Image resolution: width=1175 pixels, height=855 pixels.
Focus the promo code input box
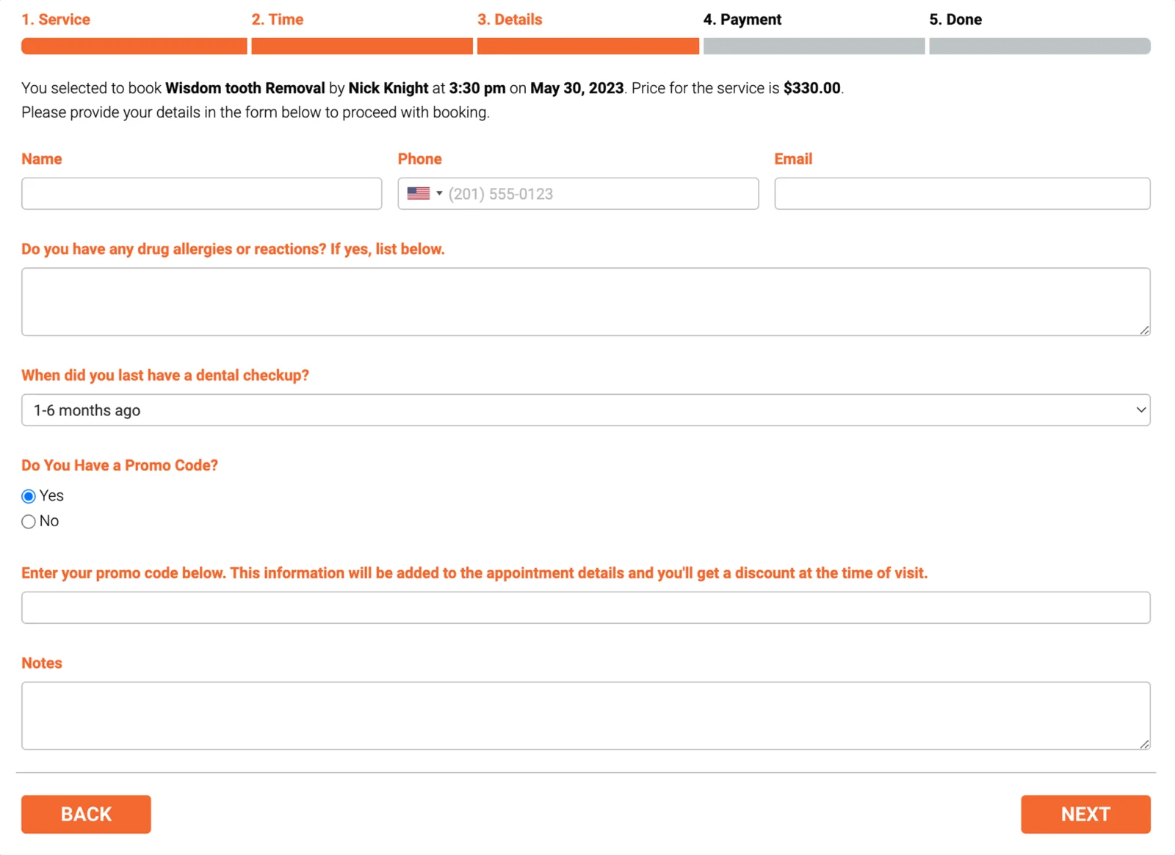click(585, 608)
